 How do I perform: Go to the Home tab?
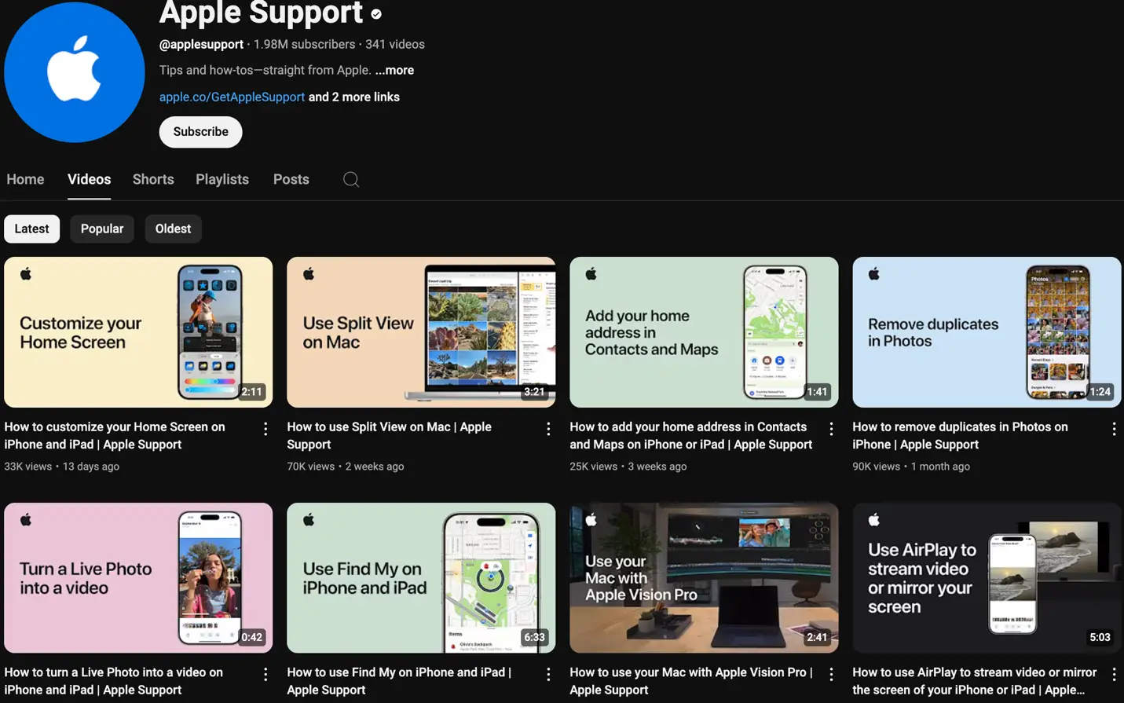coord(25,179)
